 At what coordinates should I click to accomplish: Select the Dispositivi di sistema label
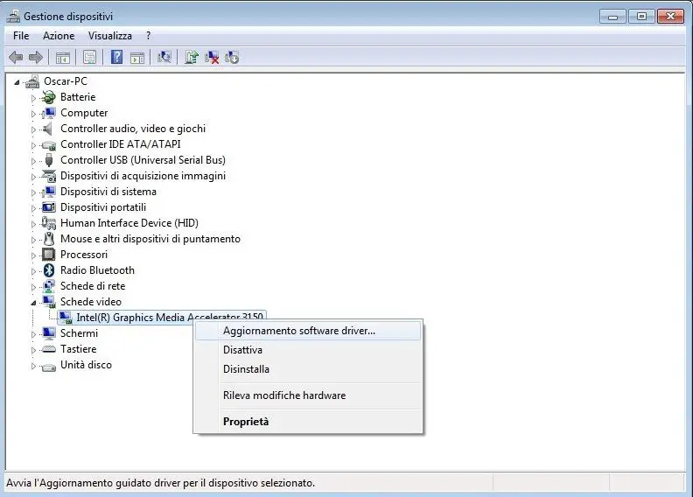coord(108,192)
